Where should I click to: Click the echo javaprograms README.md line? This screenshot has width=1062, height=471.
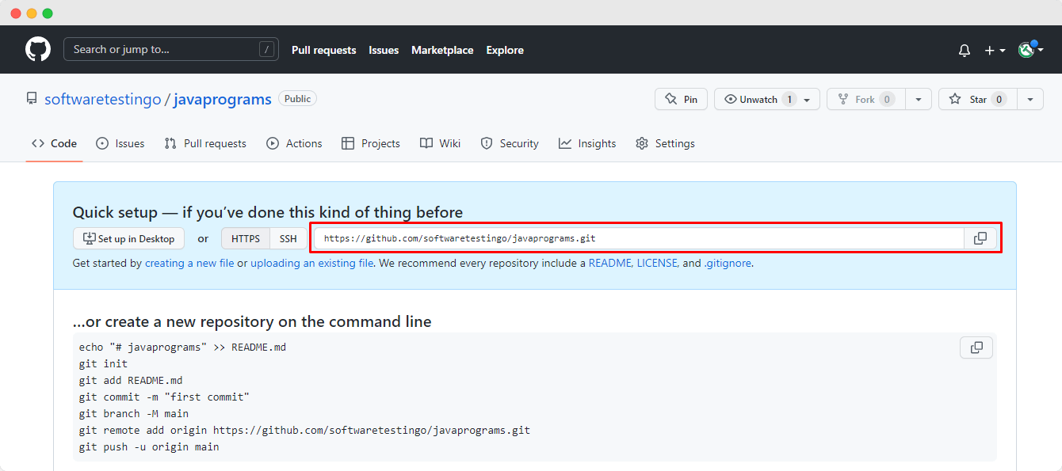point(182,347)
